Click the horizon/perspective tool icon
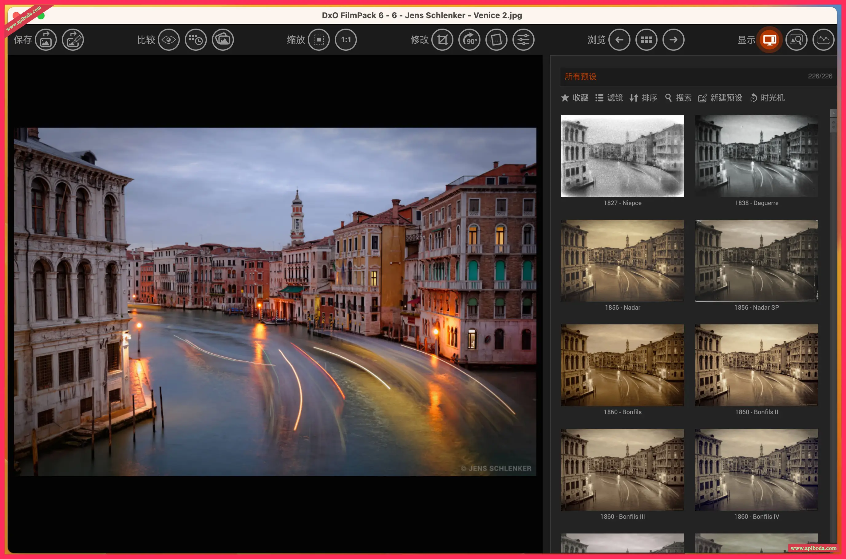846x559 pixels. point(496,40)
